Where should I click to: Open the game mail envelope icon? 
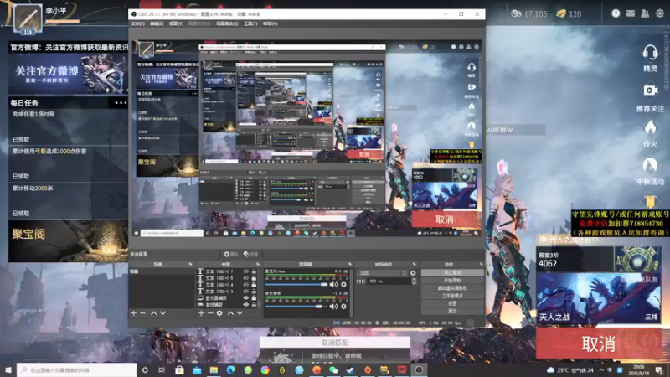pos(631,13)
